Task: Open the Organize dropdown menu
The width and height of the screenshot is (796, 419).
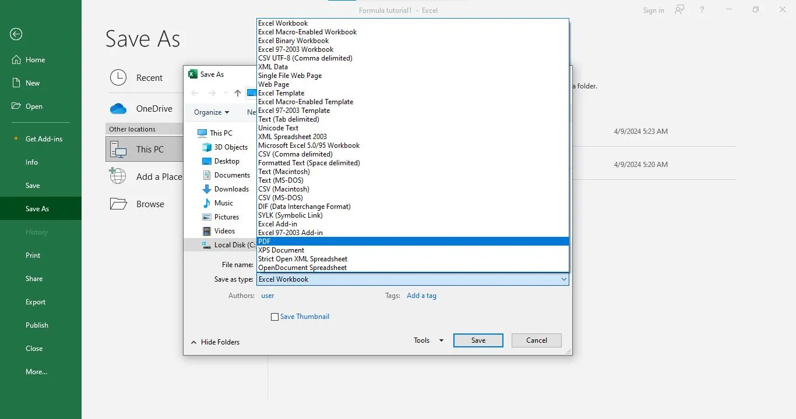Action: 210,112
